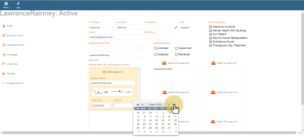This screenshot has width=304, height=140.
Task: Enable the Supervisor role checkbox
Action: coord(176,48)
